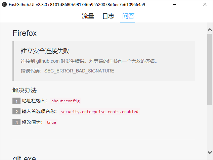Switch to the 流量 tab

click(x=88, y=16)
